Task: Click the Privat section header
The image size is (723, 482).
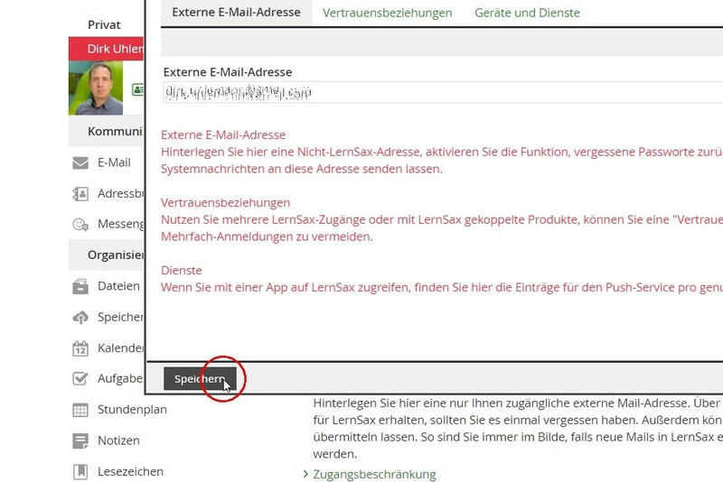Action: [x=104, y=25]
